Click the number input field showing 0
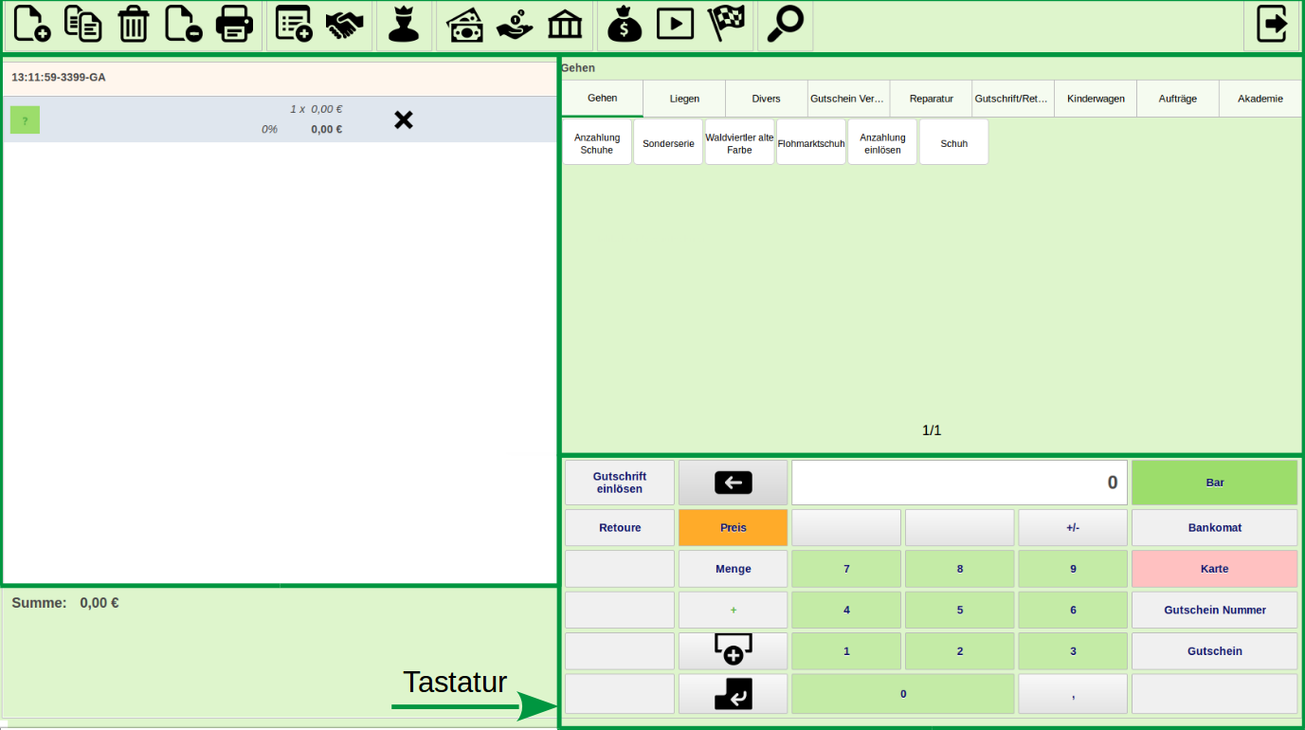Image resolution: width=1305 pixels, height=730 pixels. [x=959, y=483]
